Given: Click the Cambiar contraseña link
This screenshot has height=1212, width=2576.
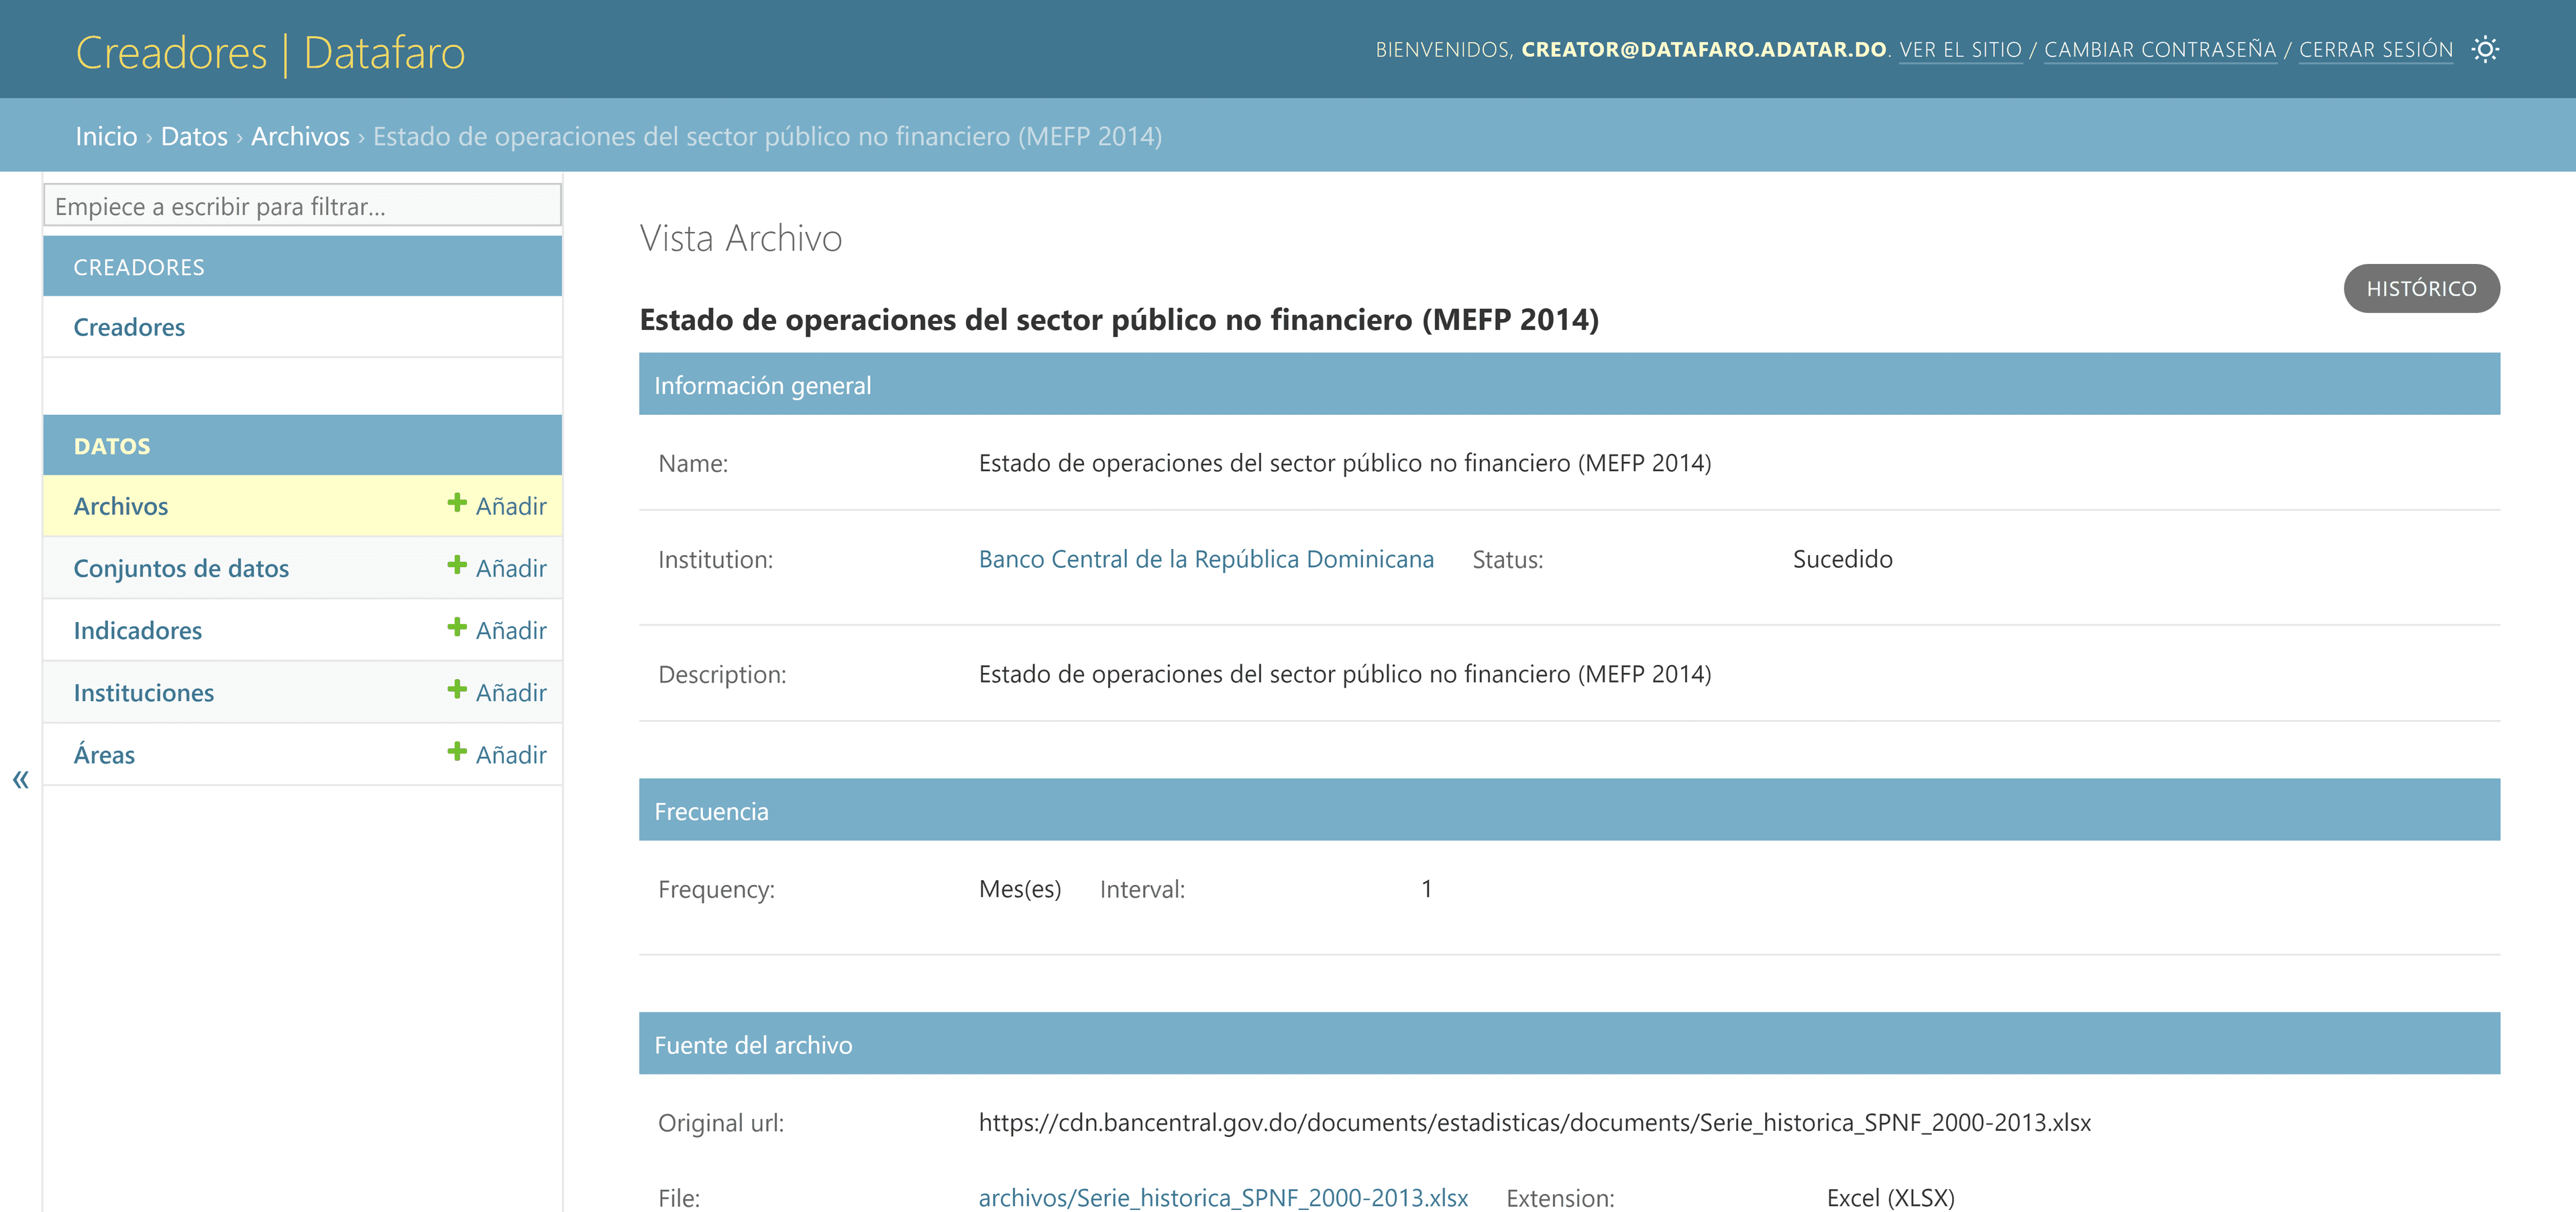Looking at the screenshot, I should pos(2160,50).
